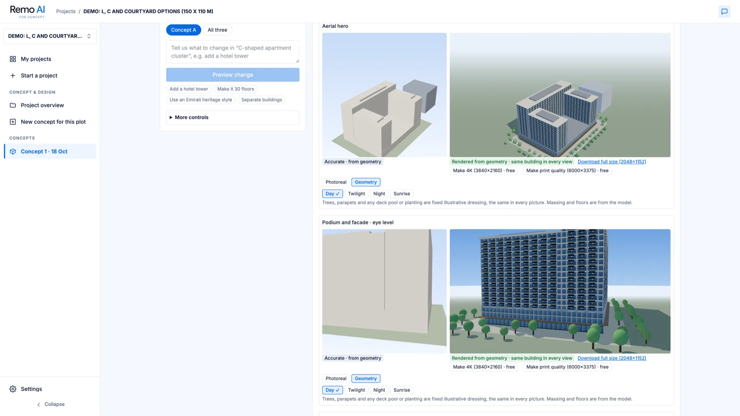740x416 pixels.
Task: Focus the change description text box
Action: (x=233, y=52)
